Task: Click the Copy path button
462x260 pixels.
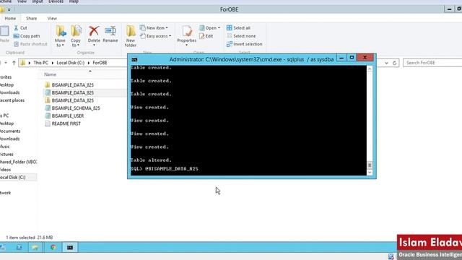Action: pos(27,36)
